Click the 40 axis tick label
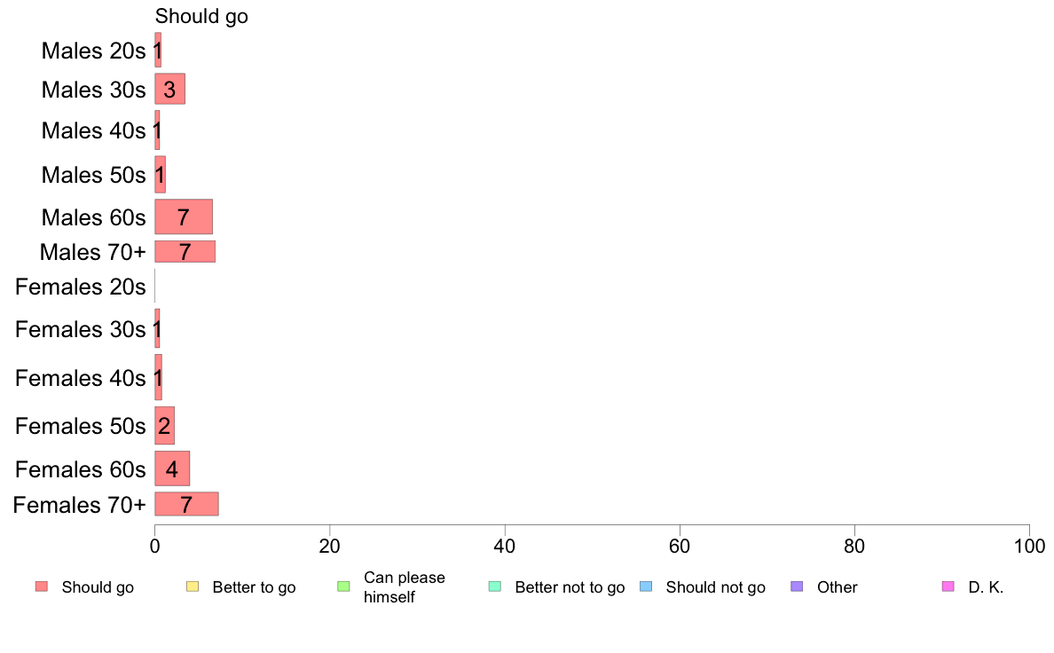Viewport: 1054px width, 653px height. point(504,546)
